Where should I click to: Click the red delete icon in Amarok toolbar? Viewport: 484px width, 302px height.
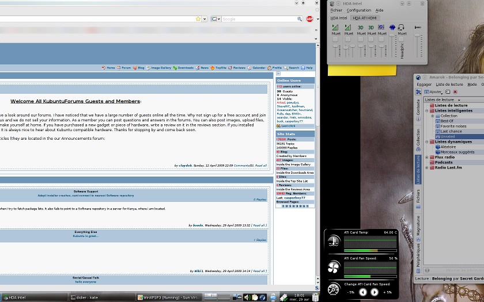(x=455, y=91)
